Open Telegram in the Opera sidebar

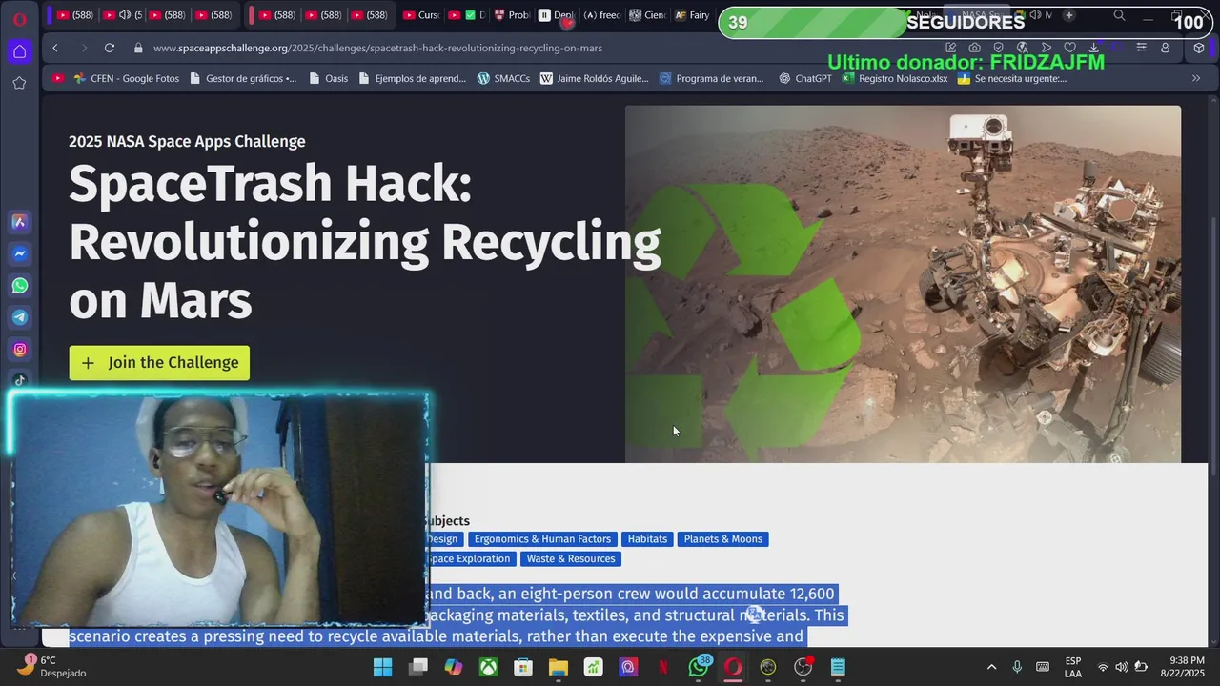19,317
